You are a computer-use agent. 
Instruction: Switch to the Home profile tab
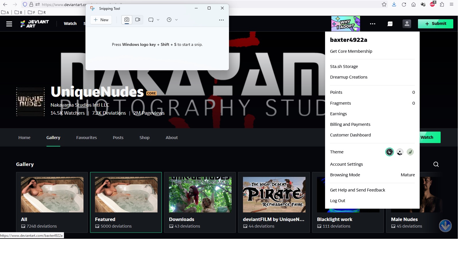coord(24,138)
